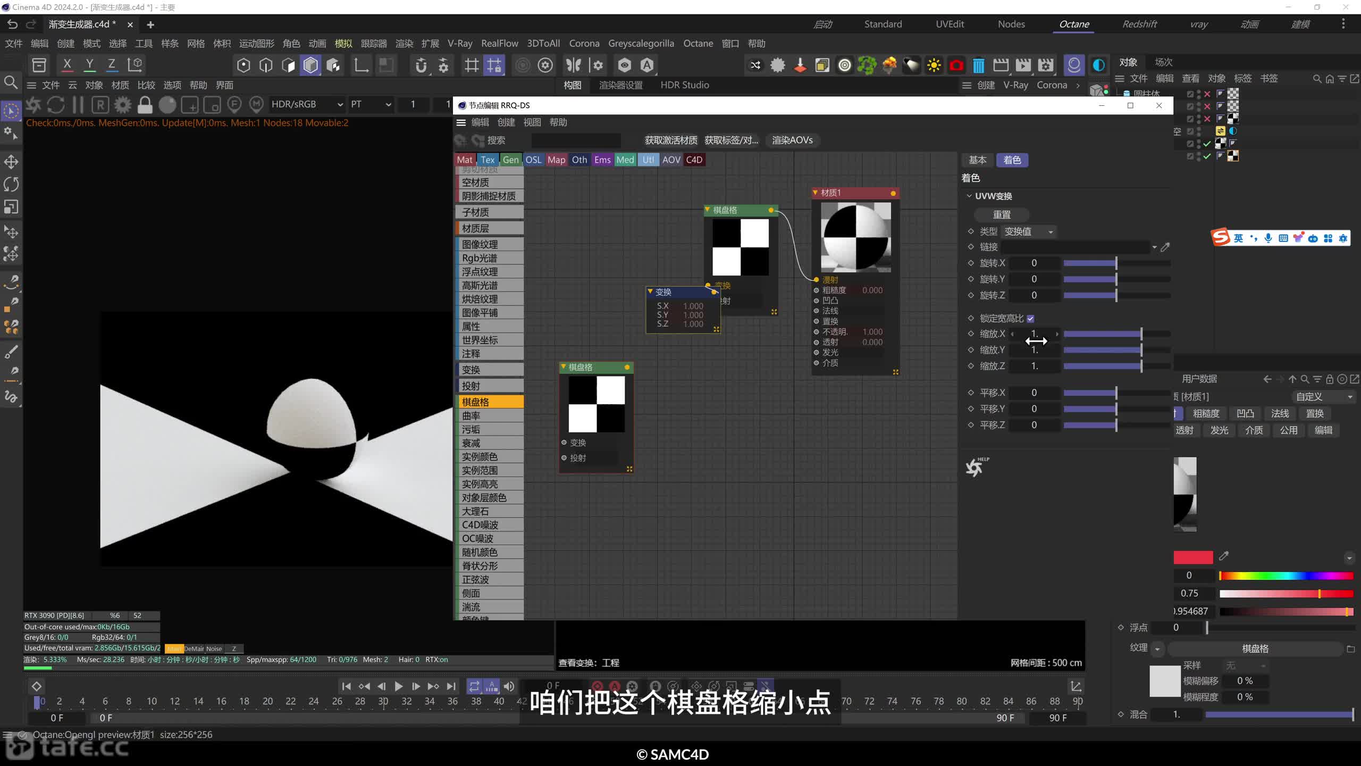Toggle timeline loop playback button
This screenshot has width=1361, height=766.
[474, 686]
